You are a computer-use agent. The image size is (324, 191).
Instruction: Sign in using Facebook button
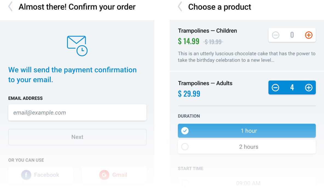(x=41, y=175)
